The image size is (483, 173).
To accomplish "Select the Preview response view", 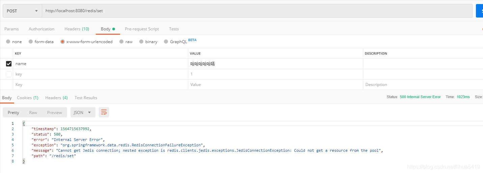I will [x=55, y=112].
